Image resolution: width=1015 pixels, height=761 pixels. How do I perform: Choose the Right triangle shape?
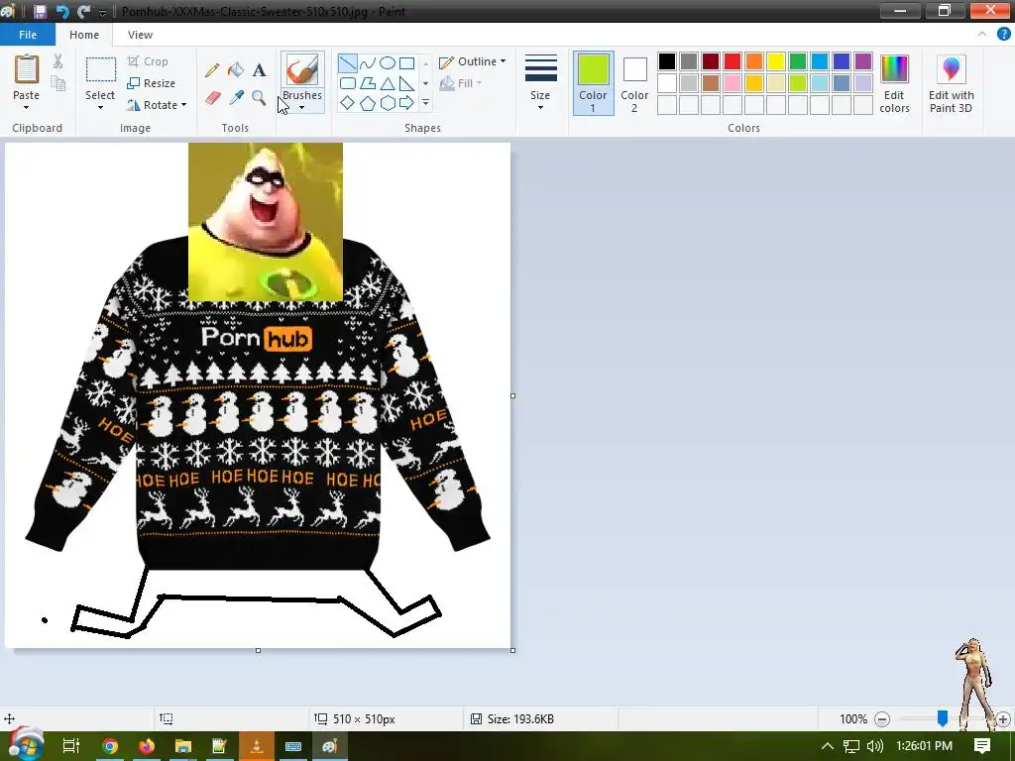pos(406,83)
